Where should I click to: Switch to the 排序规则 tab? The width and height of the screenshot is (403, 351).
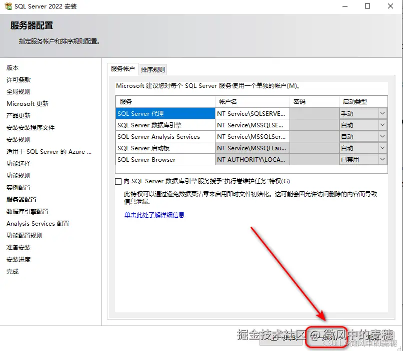[x=152, y=69]
